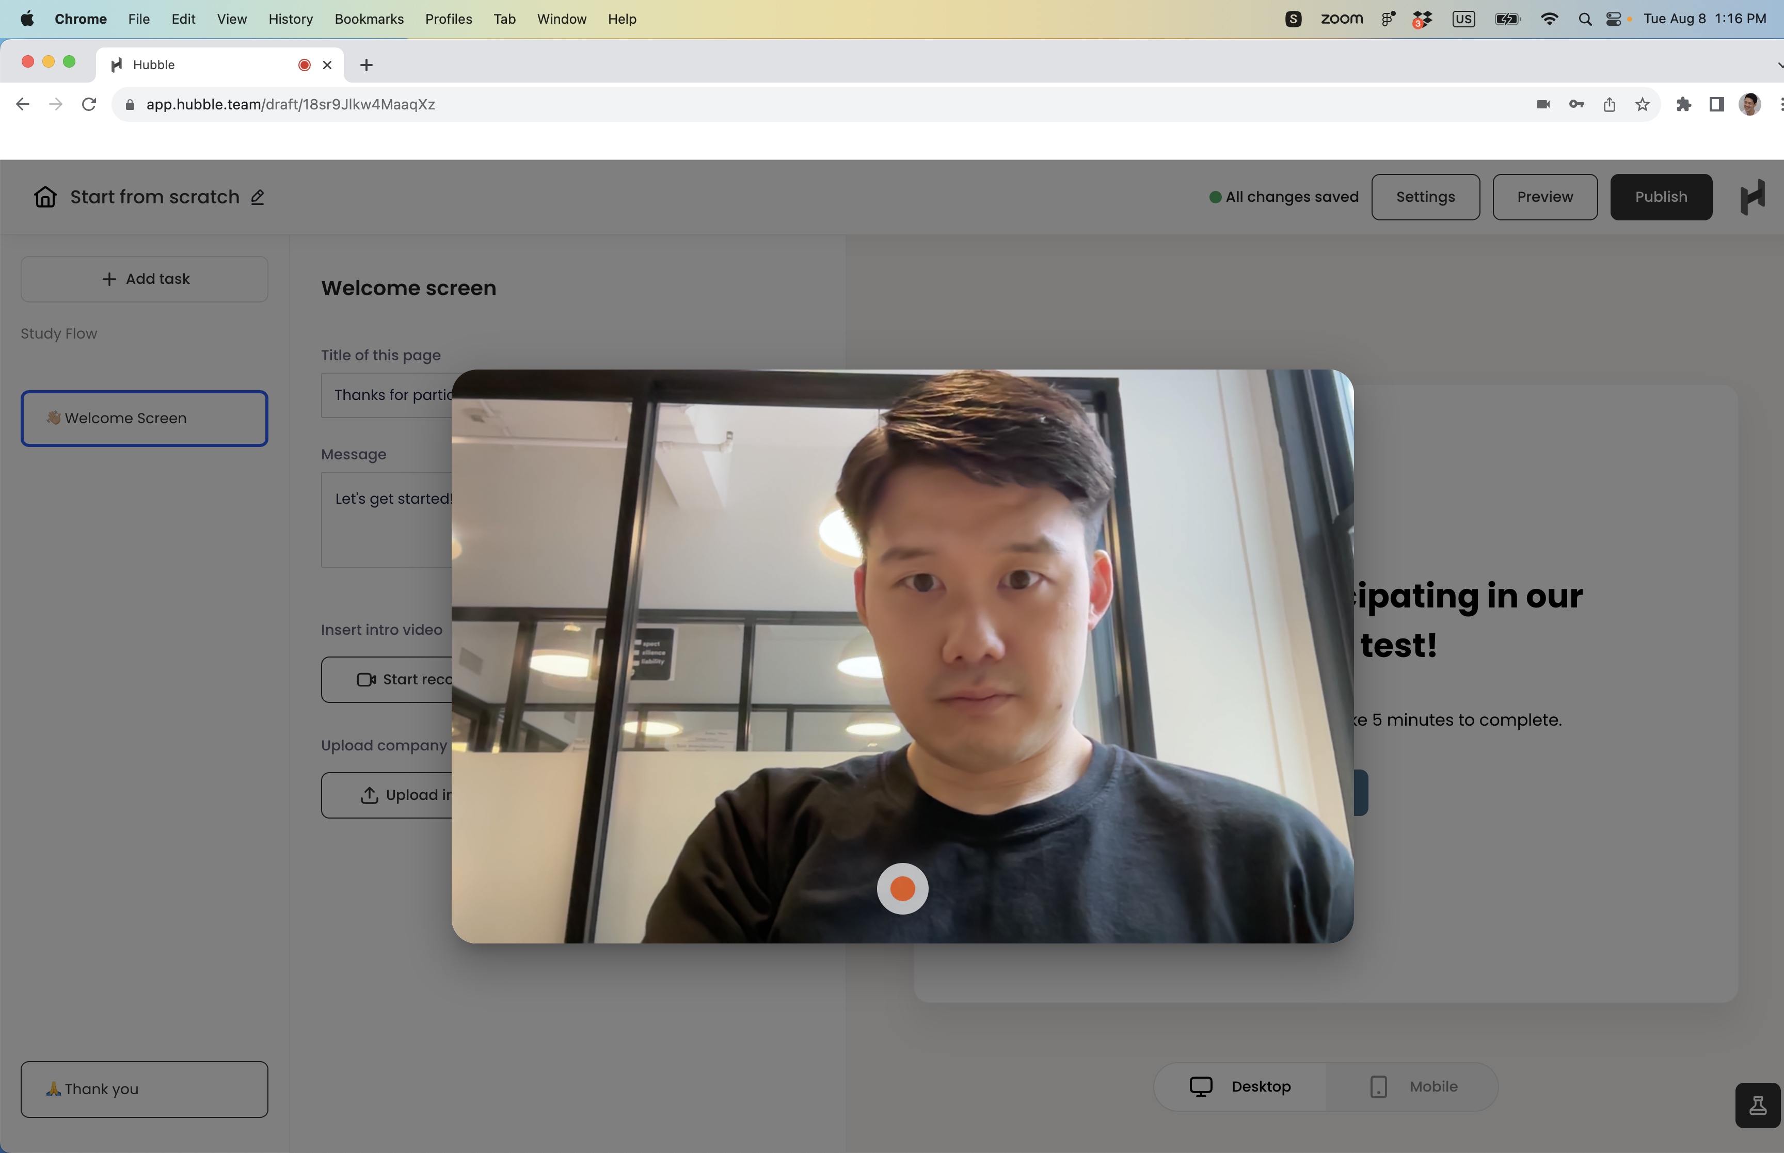The image size is (1784, 1153).
Task: Click the Hubble logo at top right
Action: tap(1752, 197)
